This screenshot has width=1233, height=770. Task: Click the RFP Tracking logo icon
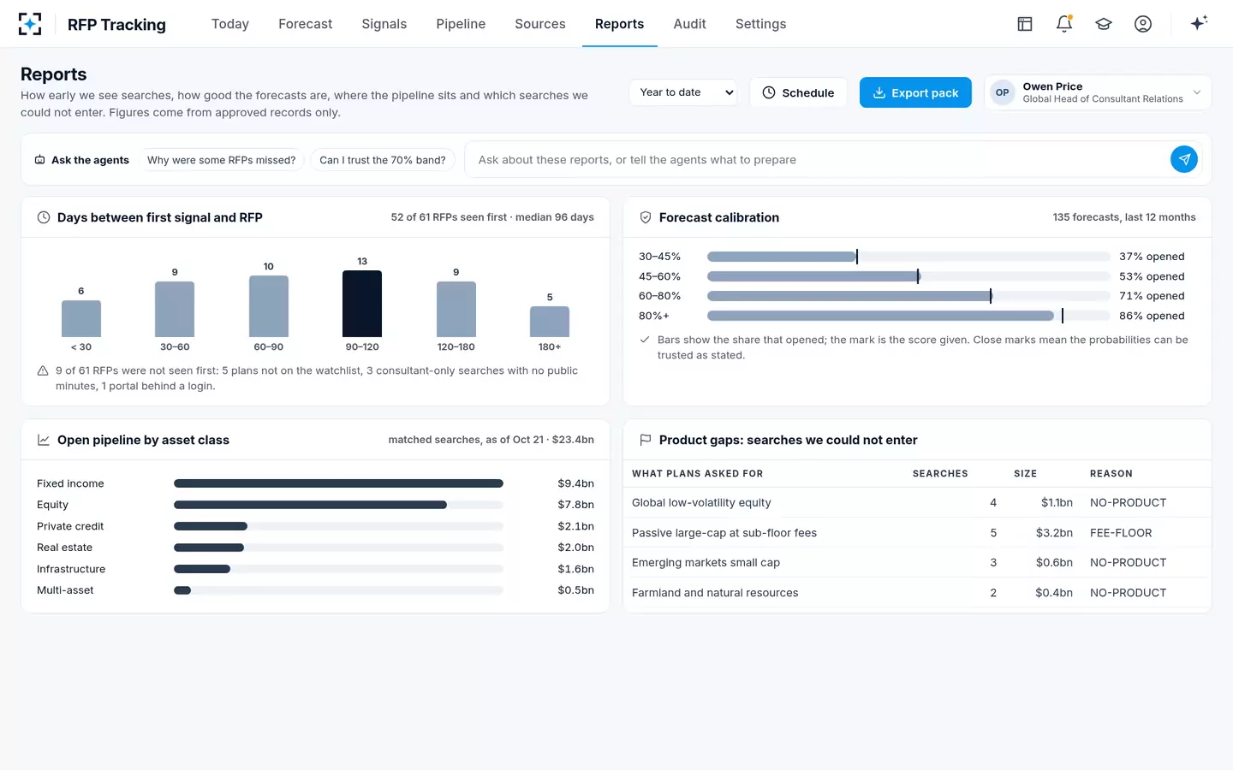(30, 24)
